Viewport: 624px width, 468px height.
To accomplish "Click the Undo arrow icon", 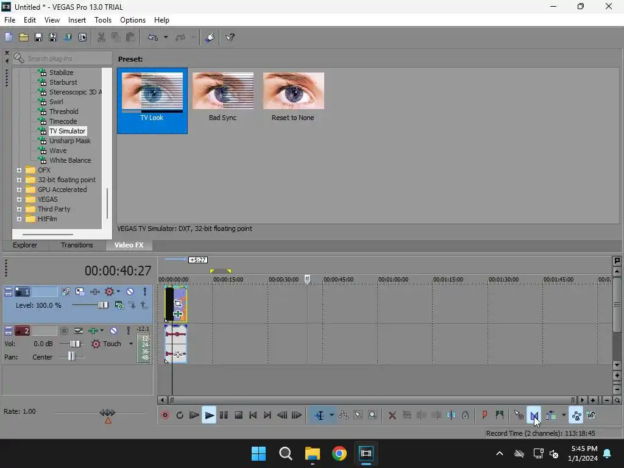I will (153, 37).
